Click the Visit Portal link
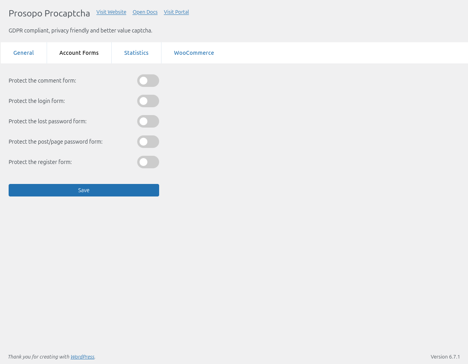The width and height of the screenshot is (468, 364). pos(176,12)
